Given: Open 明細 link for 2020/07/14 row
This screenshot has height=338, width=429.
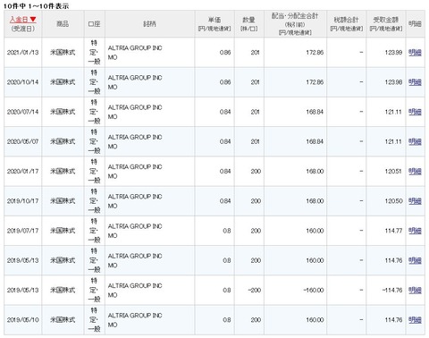Looking at the screenshot, I should tap(415, 112).
